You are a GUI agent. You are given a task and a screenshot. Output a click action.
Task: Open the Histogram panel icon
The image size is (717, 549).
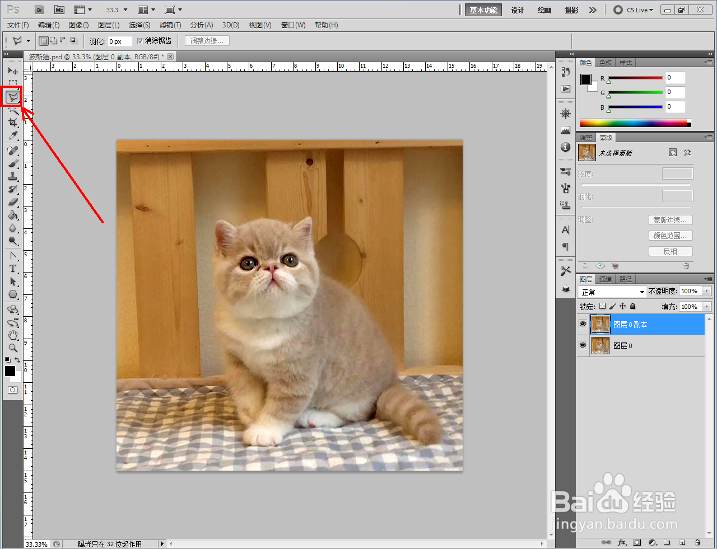click(x=566, y=130)
